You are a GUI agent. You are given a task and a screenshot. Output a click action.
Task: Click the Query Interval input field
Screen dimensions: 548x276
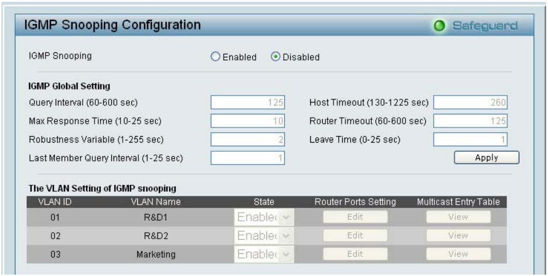click(x=248, y=102)
